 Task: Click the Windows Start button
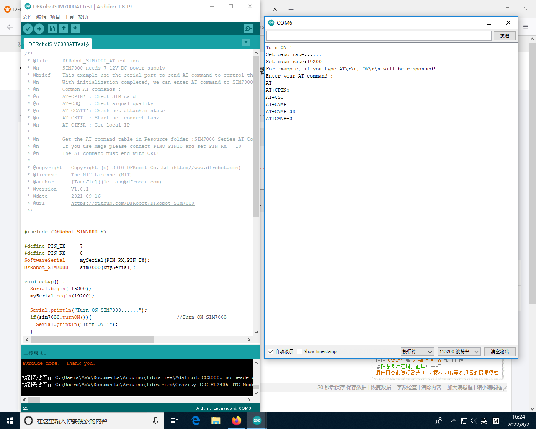coord(10,421)
